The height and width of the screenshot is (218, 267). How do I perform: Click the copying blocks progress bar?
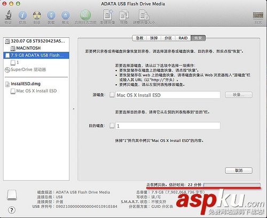[232, 185]
